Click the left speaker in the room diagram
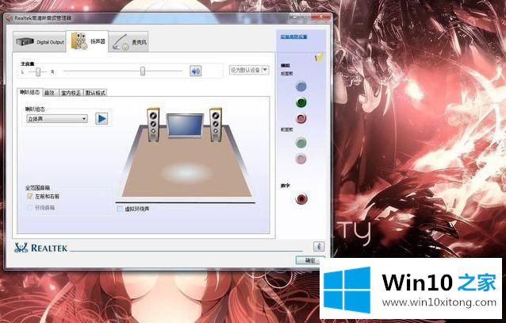This screenshot has width=506, height=323. click(153, 125)
